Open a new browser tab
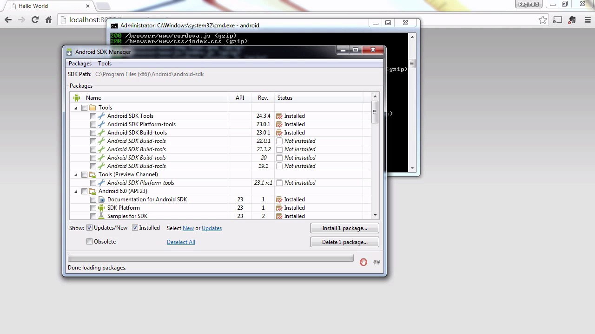The image size is (595, 334). (x=103, y=6)
